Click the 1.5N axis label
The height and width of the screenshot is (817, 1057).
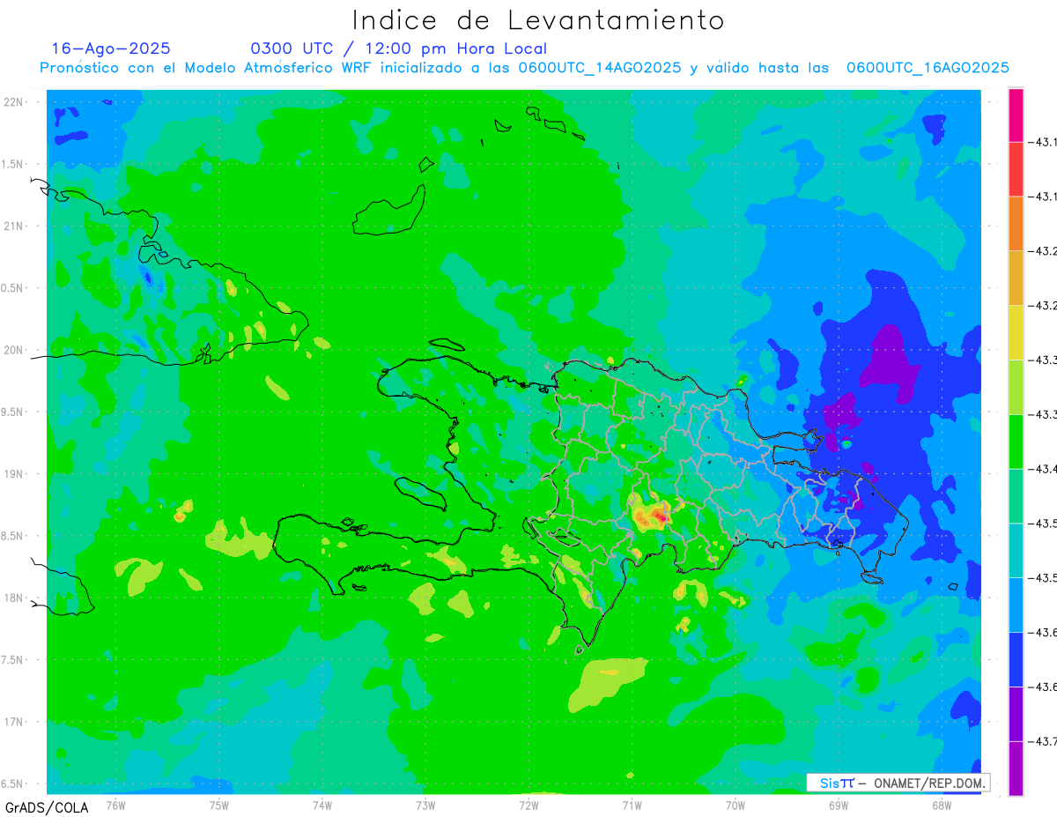coord(12,164)
